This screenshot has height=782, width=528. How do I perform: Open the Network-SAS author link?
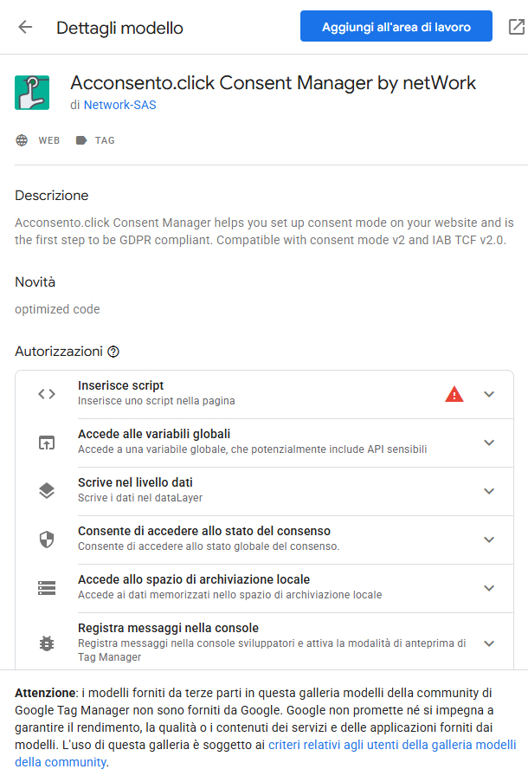click(119, 105)
